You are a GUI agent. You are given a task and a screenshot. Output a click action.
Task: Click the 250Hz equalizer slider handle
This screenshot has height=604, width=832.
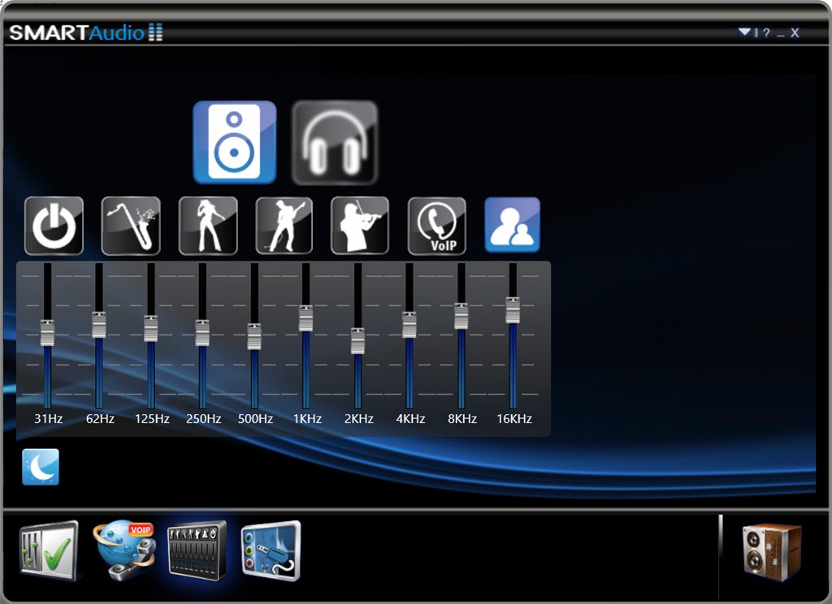point(202,333)
